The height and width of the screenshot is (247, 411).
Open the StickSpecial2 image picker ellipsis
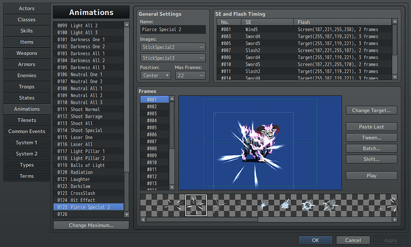pyautogui.click(x=201, y=47)
